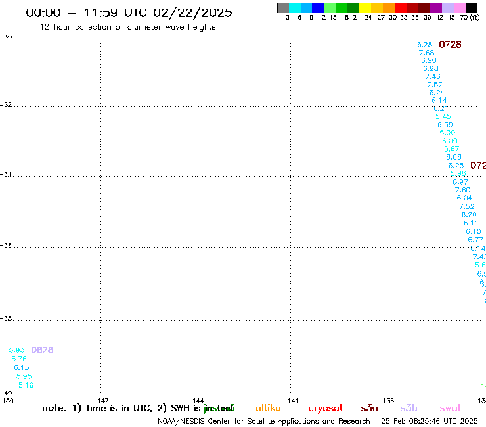Click the 25 Feb 08:25:46 UTC timestamp

[430, 422]
